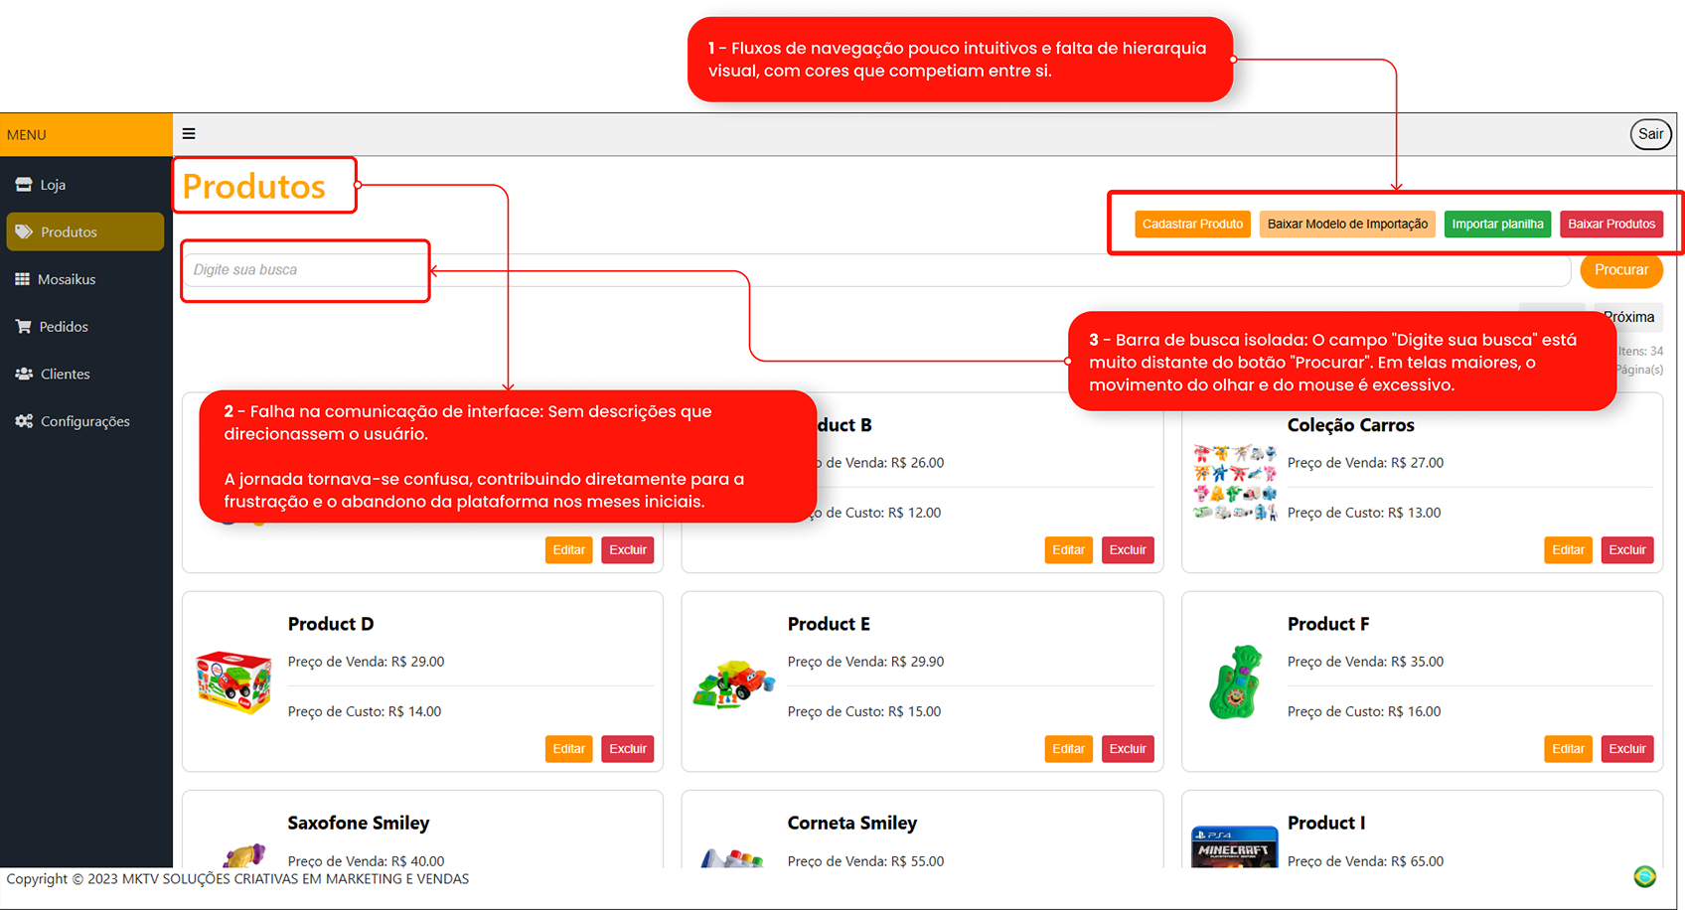The height and width of the screenshot is (910, 1685).
Task: Click the Procurar search button
Action: pyautogui.click(x=1621, y=270)
